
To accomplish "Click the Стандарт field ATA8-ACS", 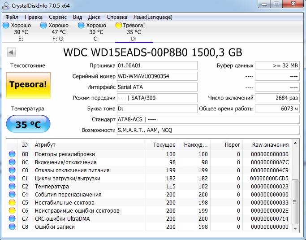I will click(x=208, y=119).
